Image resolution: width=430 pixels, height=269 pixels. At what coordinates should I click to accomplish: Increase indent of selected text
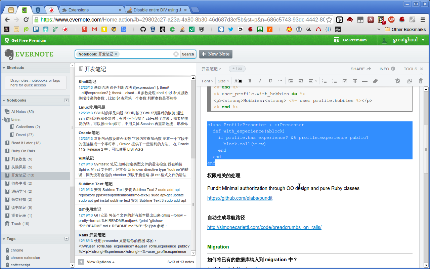(x=291, y=81)
